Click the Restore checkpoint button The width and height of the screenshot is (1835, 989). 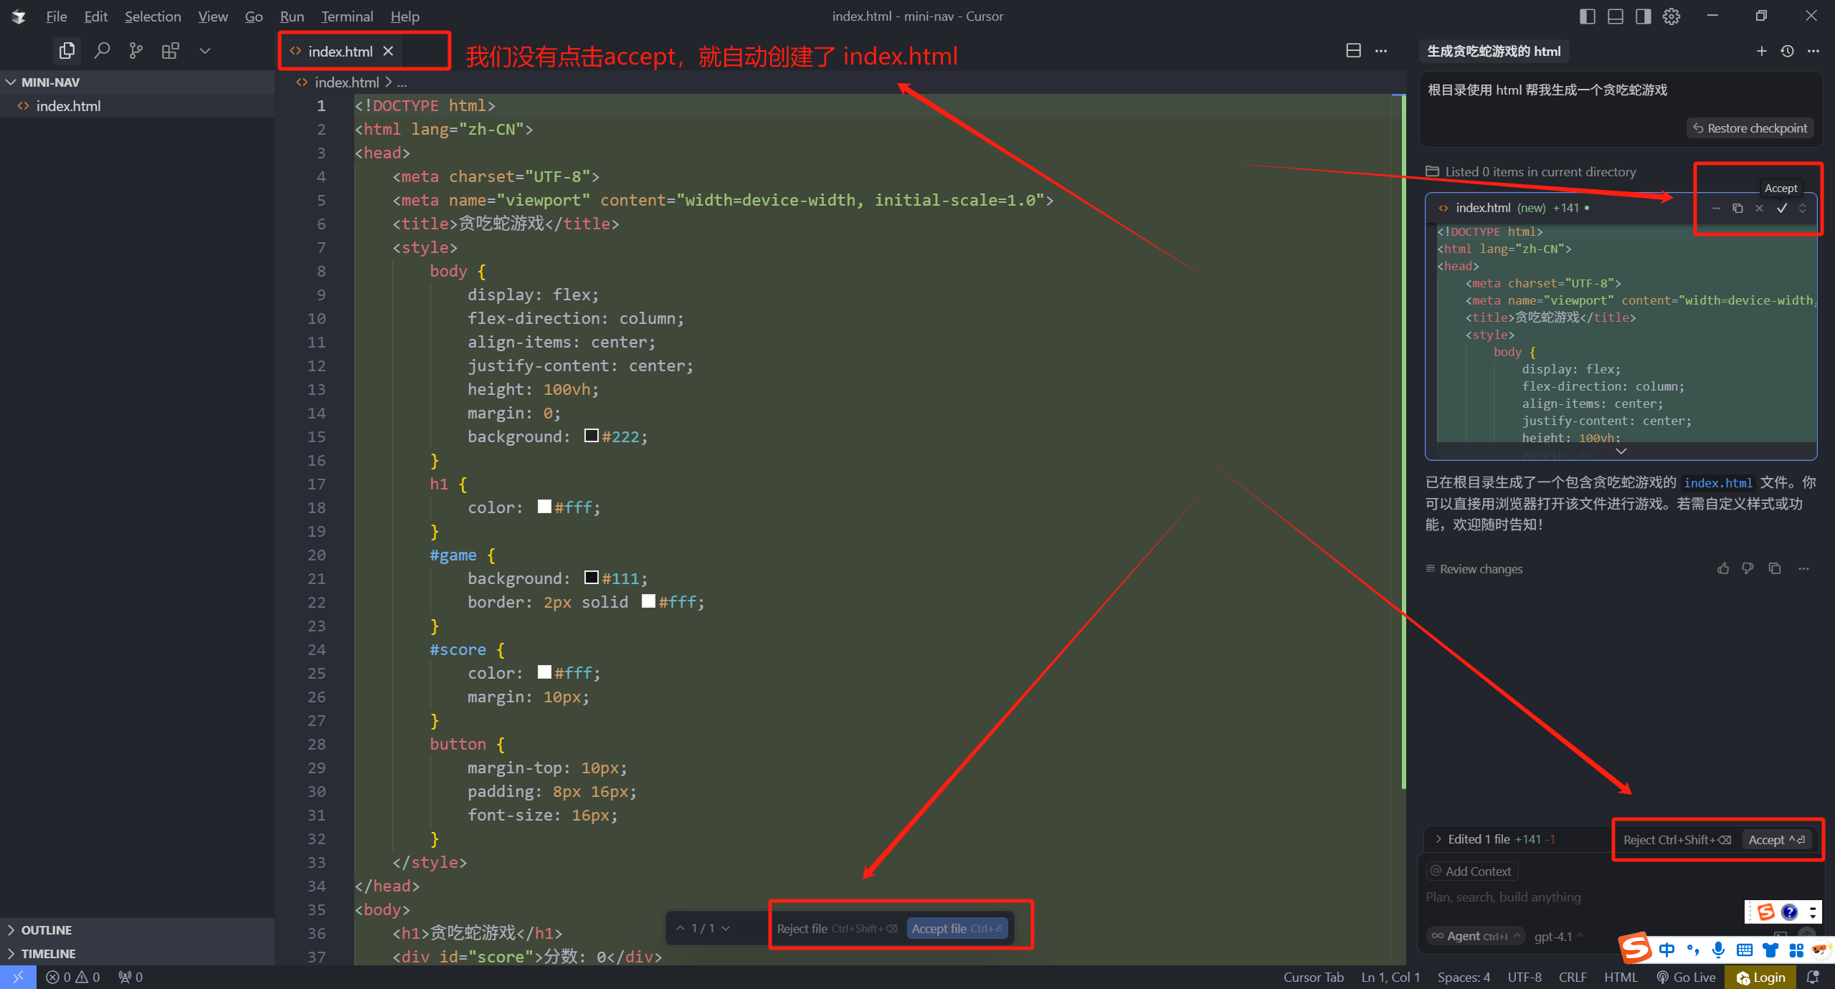[1750, 128]
